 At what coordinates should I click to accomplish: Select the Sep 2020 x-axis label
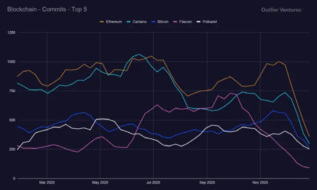click(x=207, y=183)
